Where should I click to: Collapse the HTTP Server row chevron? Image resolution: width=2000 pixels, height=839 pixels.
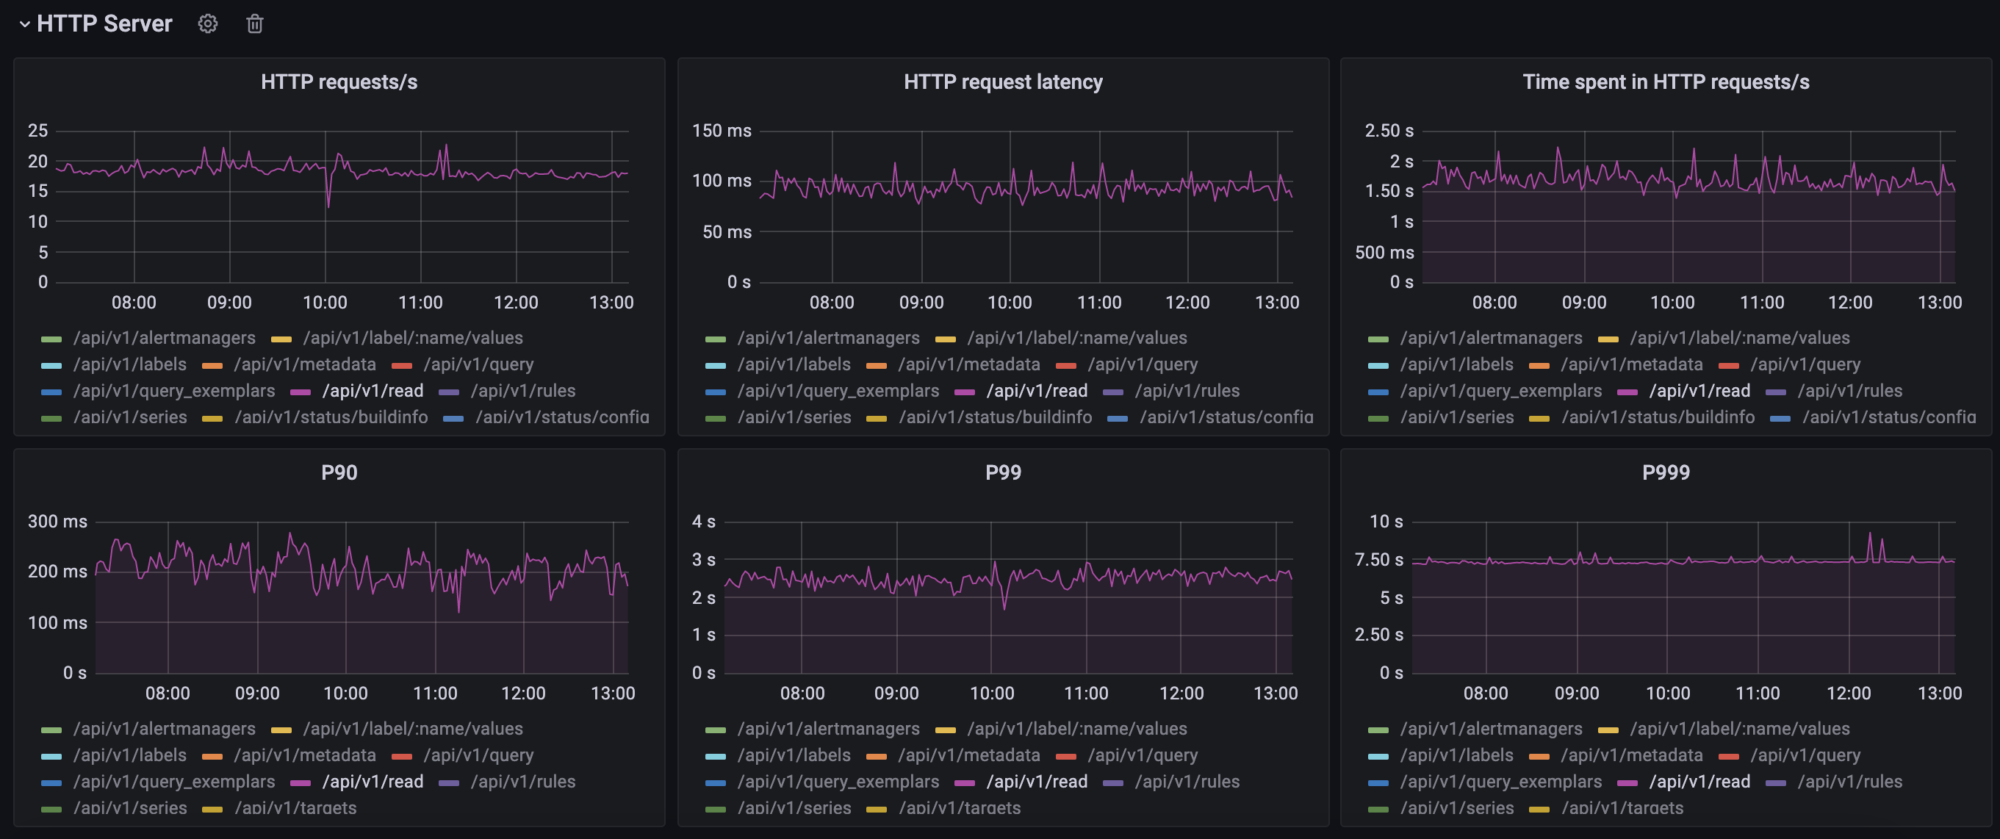(24, 24)
